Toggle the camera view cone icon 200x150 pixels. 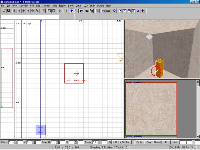[72, 11]
